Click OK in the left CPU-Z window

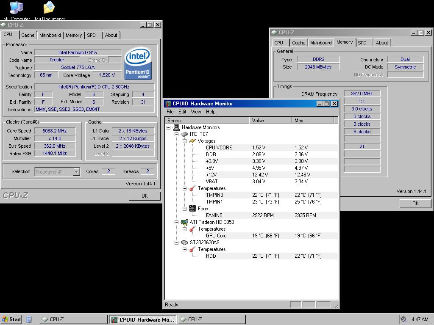point(145,196)
